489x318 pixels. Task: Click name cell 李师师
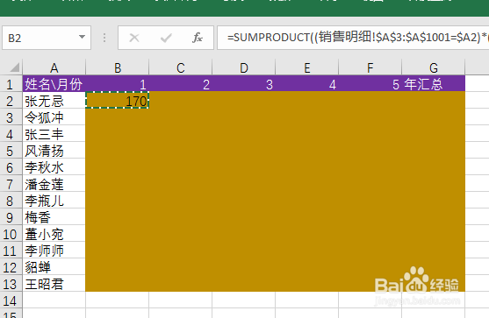tap(54, 251)
